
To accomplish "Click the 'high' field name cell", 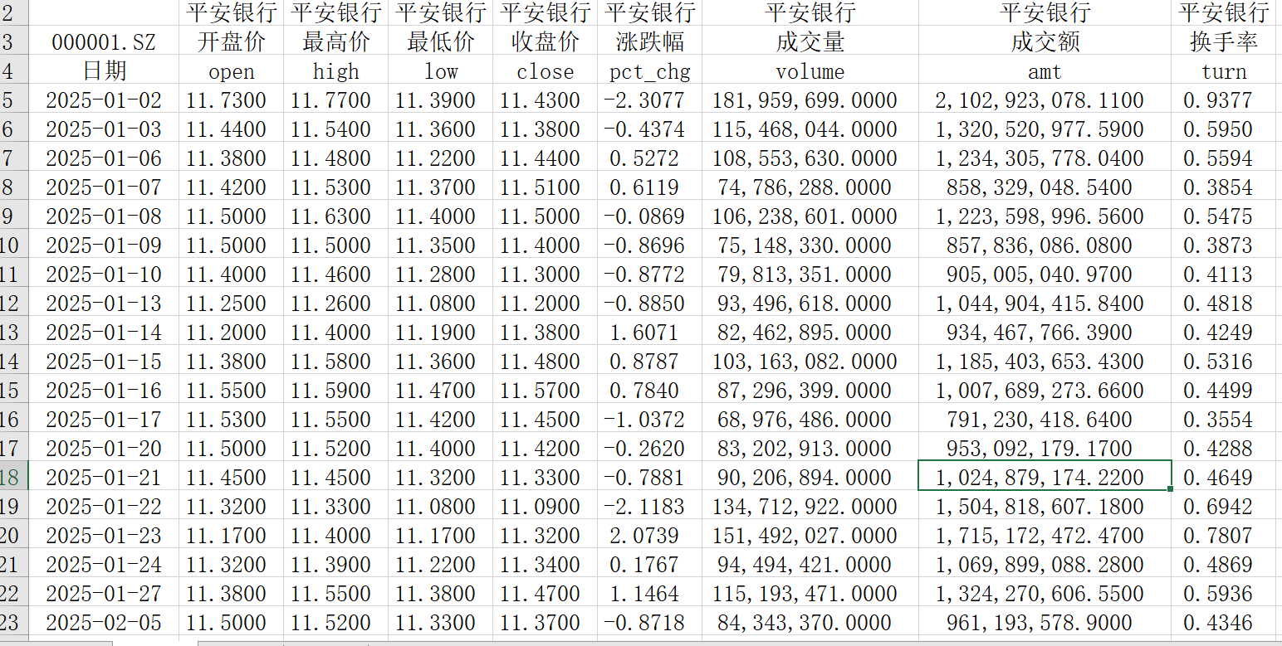I will [x=335, y=70].
